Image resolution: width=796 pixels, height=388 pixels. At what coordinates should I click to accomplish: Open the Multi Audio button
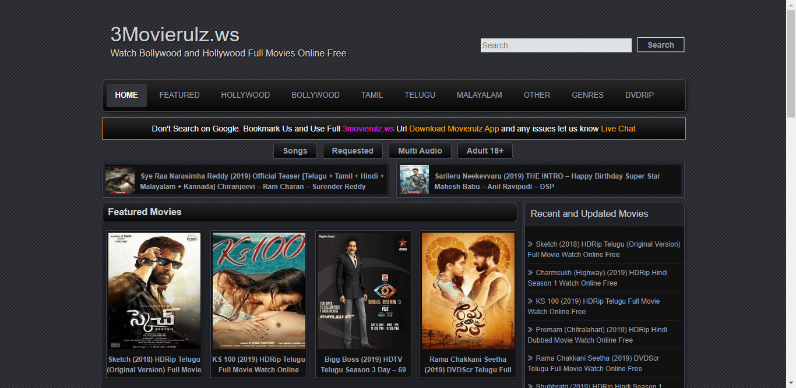(420, 151)
